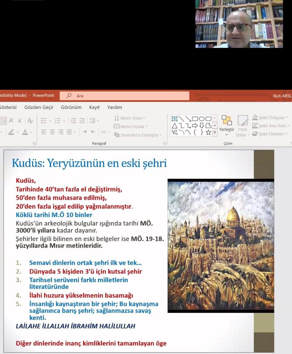Open the Gözden Geçir tab

[x=39, y=107]
